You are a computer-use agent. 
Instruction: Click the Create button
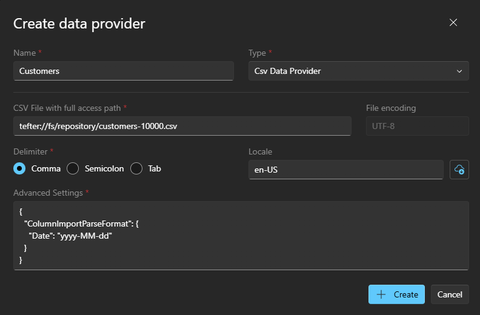396,294
